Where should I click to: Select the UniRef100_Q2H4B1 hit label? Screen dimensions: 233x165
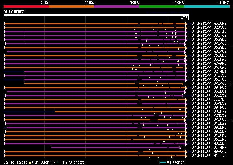pos(209,71)
